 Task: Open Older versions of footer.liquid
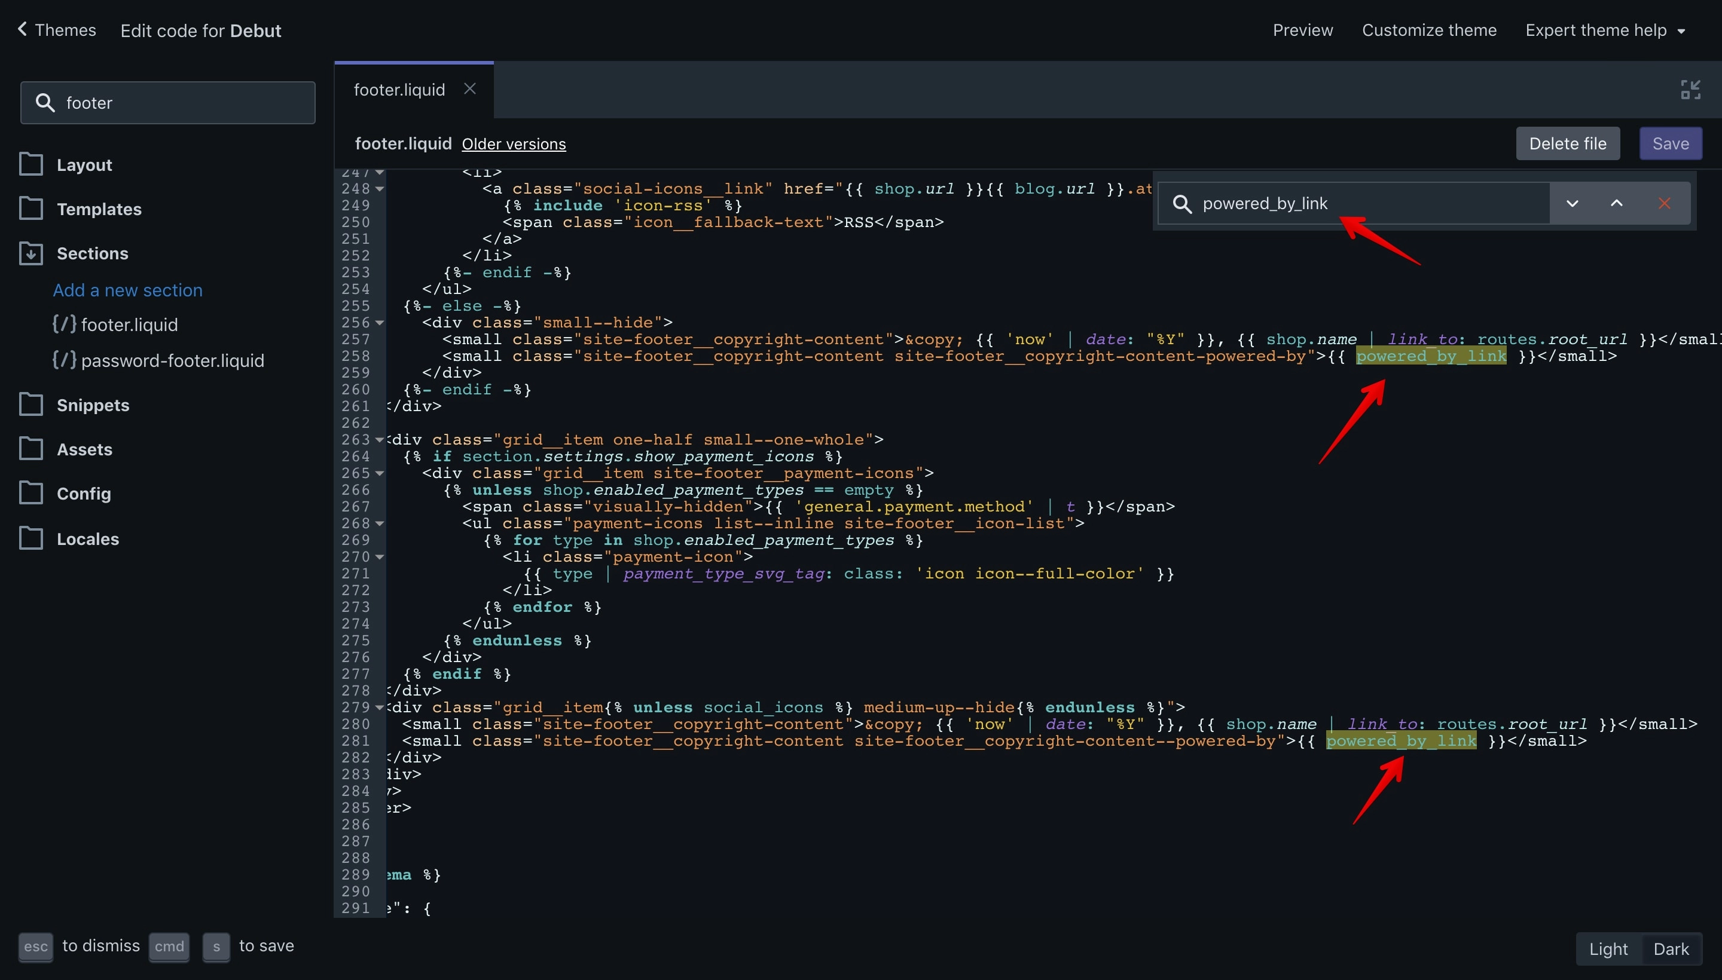click(514, 144)
